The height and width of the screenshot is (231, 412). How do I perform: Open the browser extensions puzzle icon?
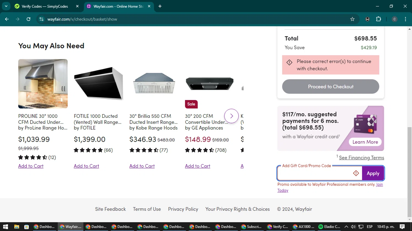pyautogui.click(x=378, y=19)
